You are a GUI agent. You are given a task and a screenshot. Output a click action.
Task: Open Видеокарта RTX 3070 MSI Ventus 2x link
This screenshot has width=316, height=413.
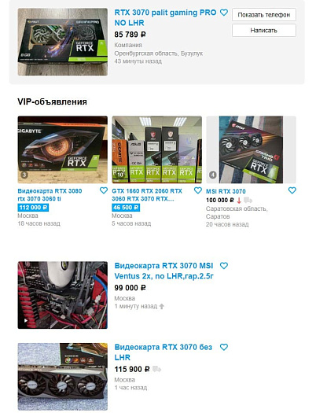(164, 271)
